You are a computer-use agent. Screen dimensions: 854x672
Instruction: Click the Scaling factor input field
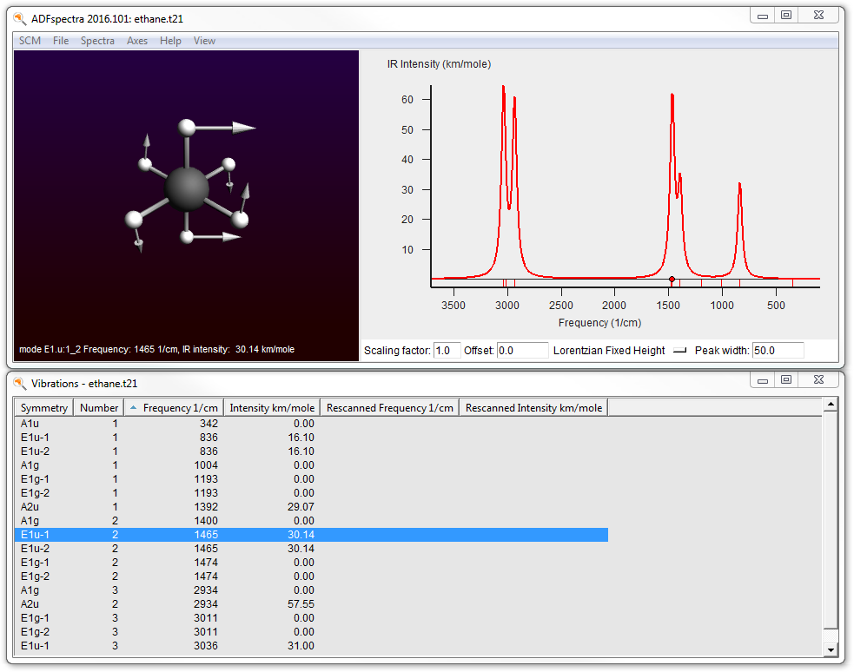(x=447, y=351)
